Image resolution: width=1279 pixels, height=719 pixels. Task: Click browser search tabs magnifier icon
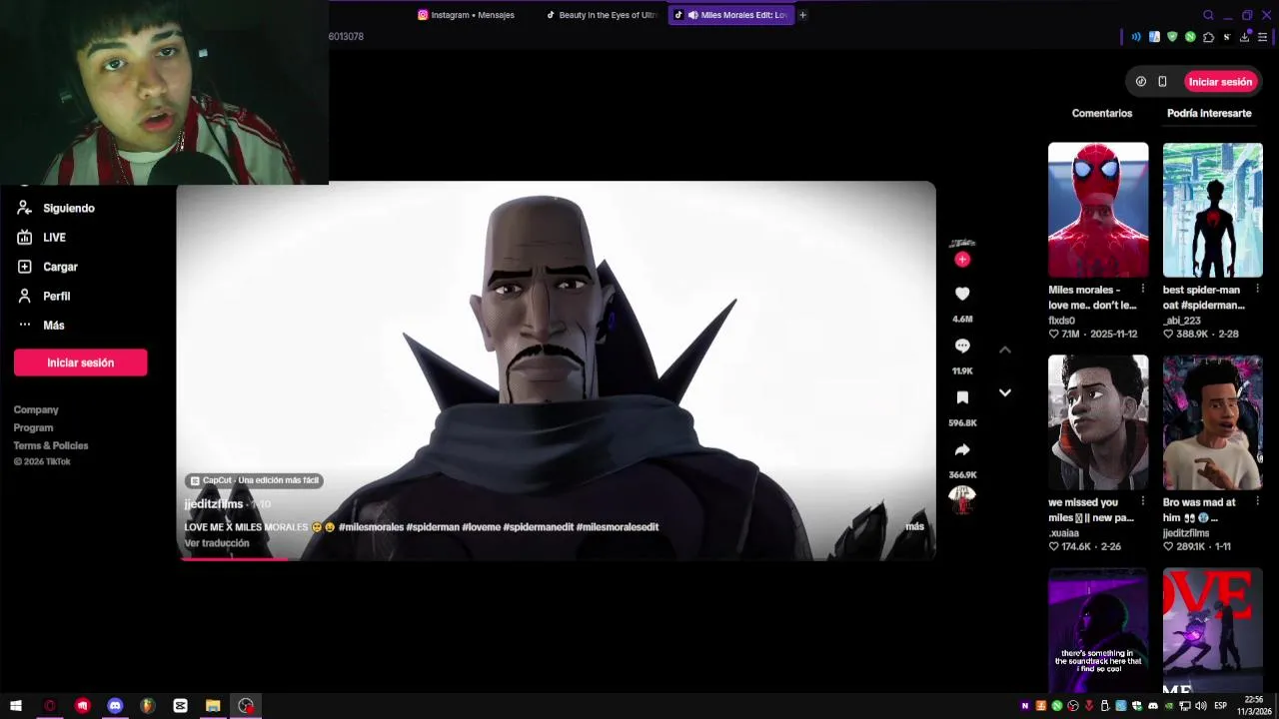coord(1208,15)
